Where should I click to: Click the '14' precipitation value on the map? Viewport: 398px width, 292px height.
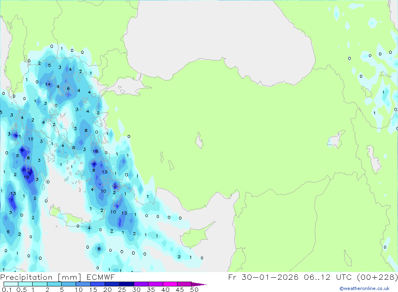48,84
